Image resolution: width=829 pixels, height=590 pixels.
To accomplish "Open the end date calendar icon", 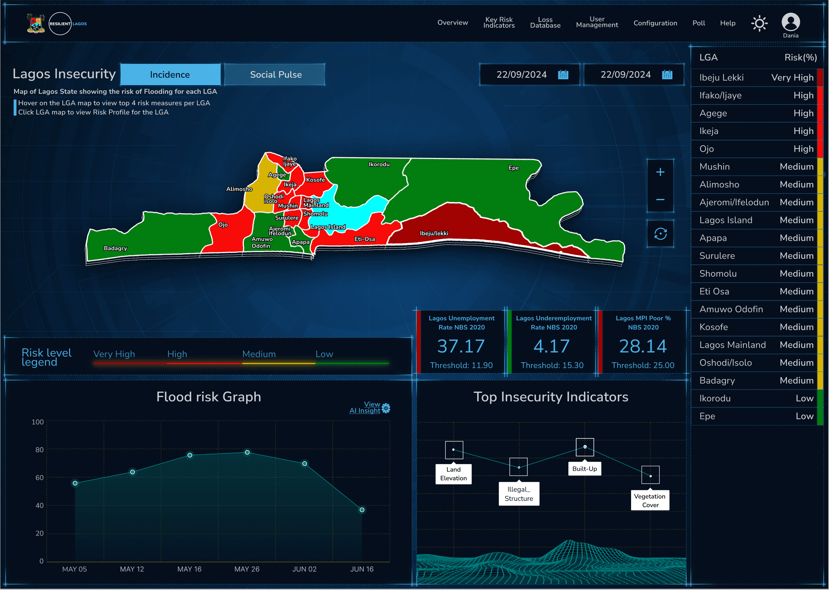I will coord(667,75).
